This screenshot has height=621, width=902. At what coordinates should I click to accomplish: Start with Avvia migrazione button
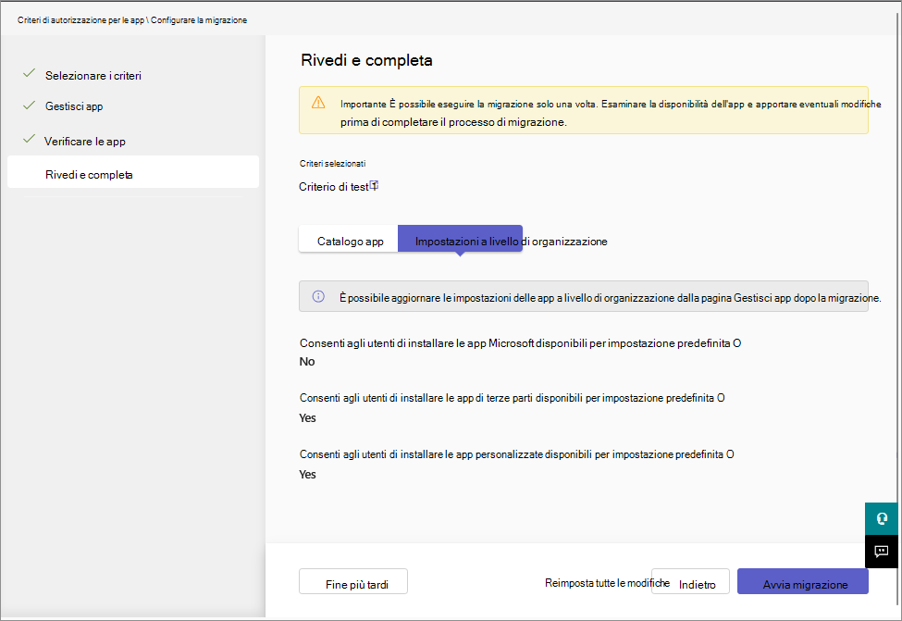[x=803, y=581]
